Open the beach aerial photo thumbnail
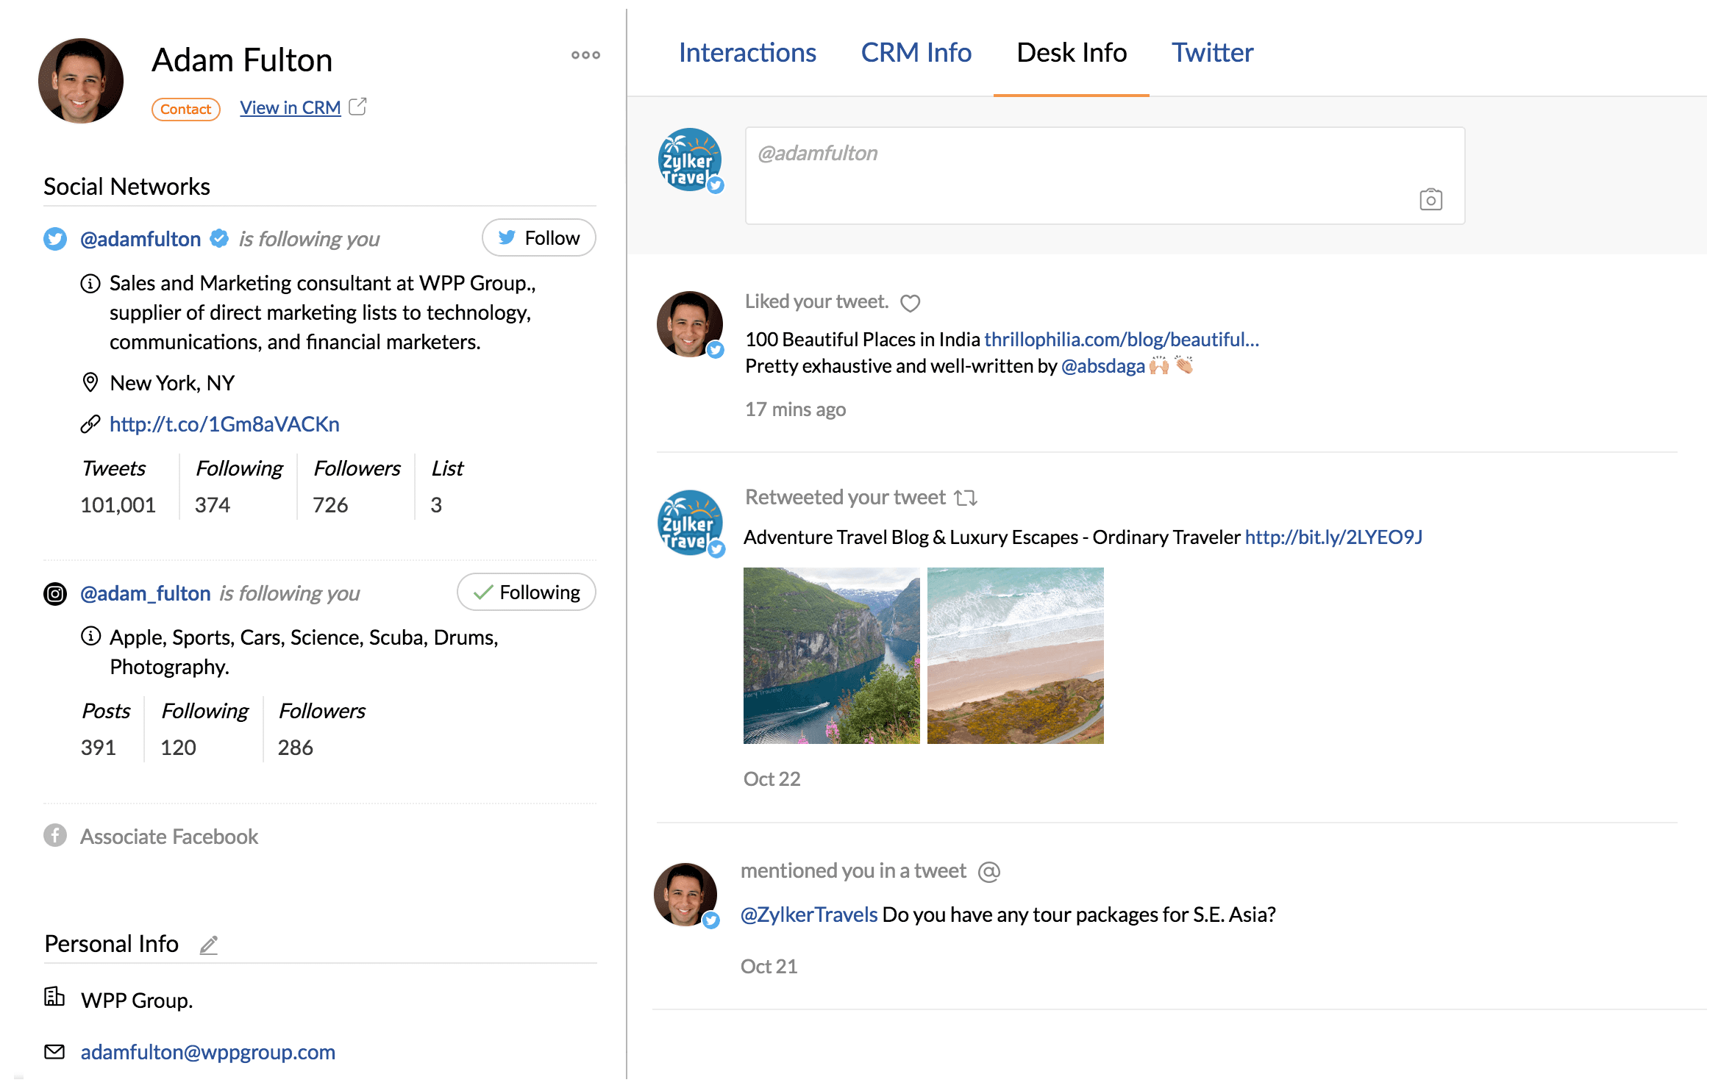This screenshot has width=1721, height=1088. tap(1016, 656)
